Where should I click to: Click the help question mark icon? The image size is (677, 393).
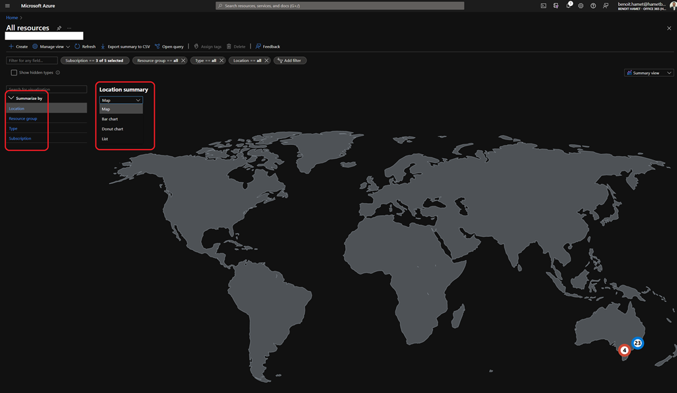click(593, 5)
